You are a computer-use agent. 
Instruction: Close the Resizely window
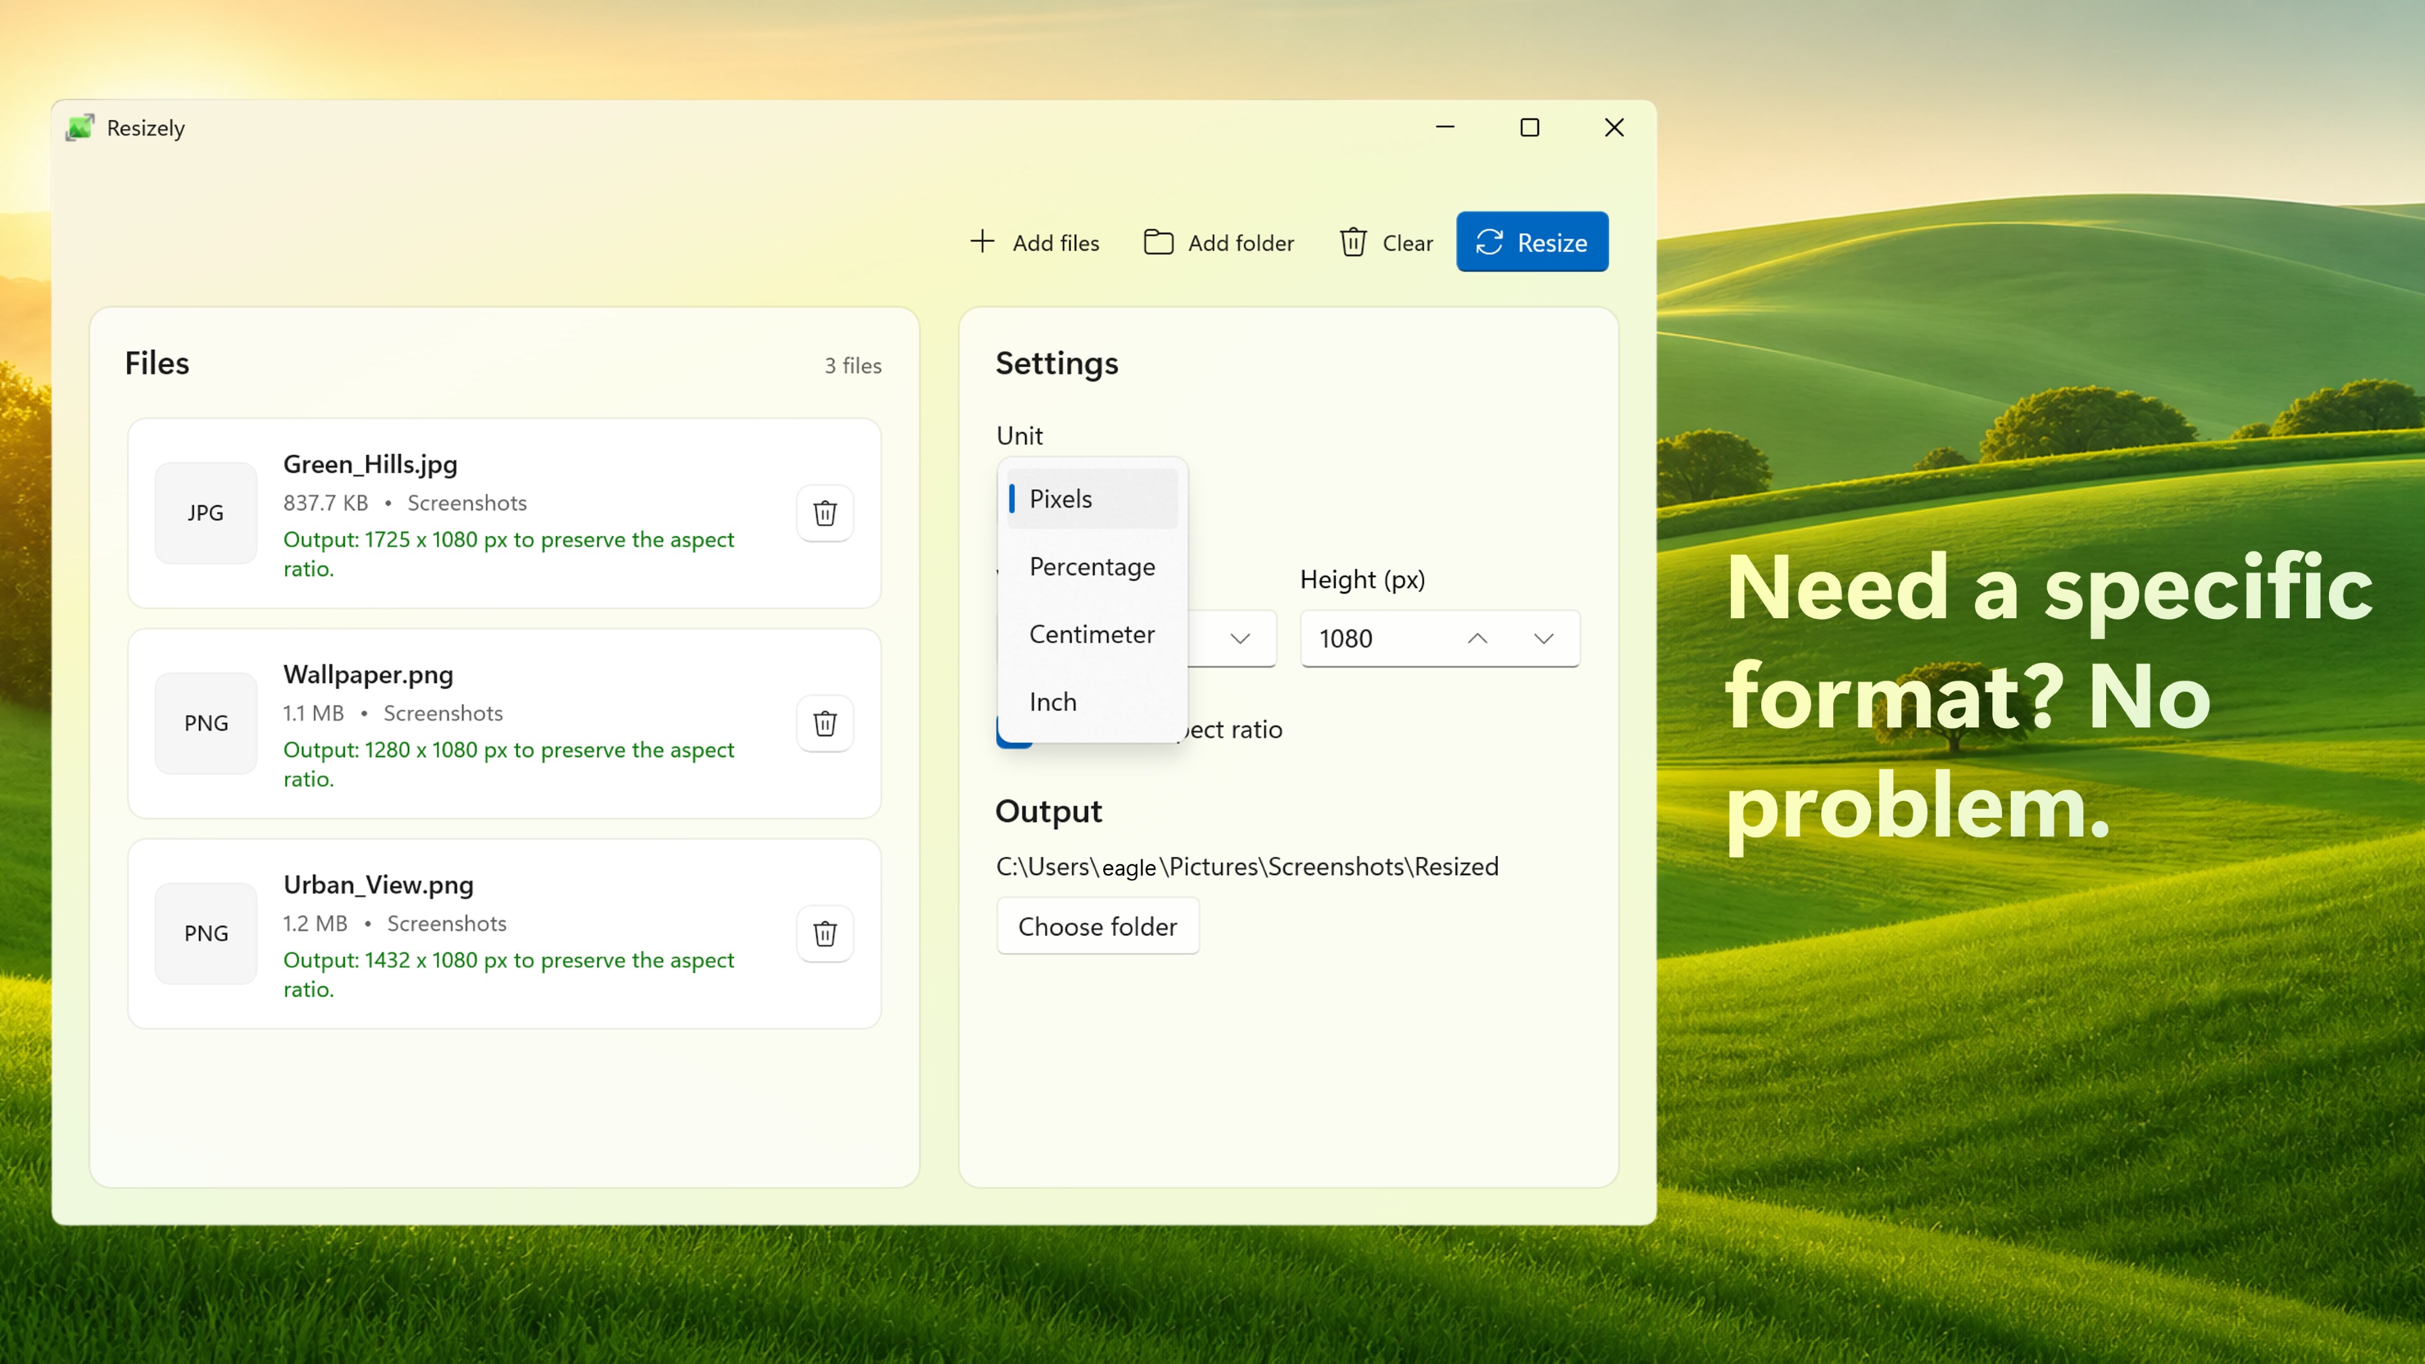click(x=1614, y=127)
